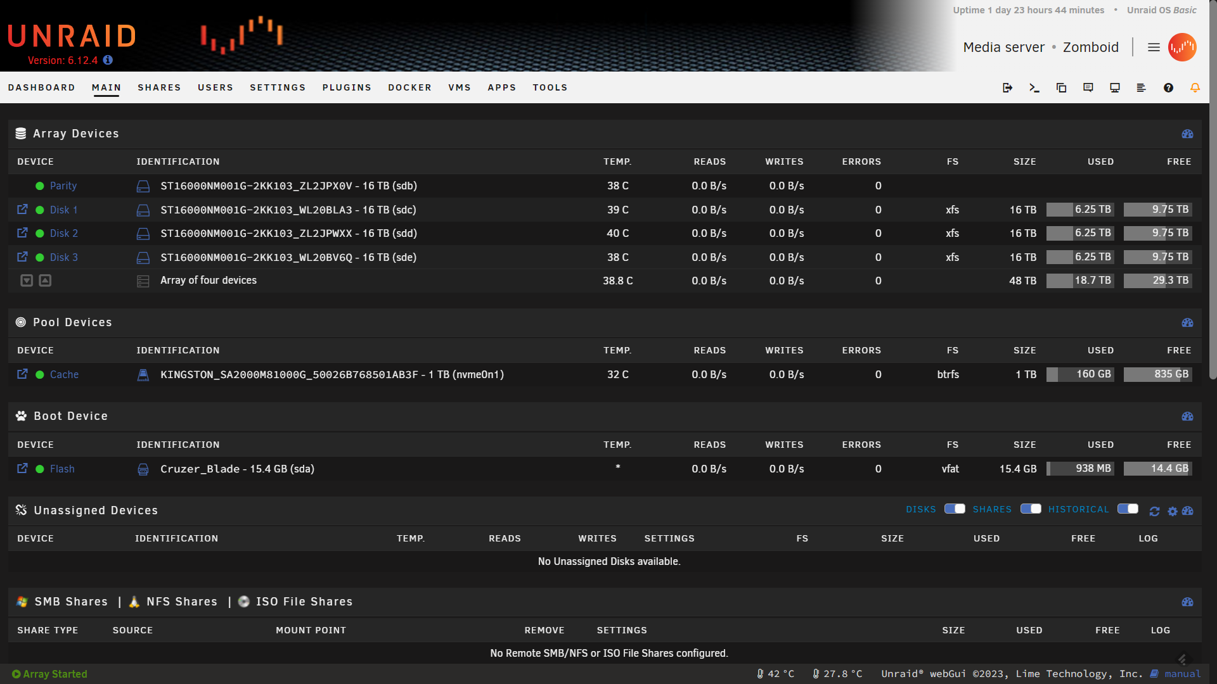The height and width of the screenshot is (684, 1217).
Task: Click the notifications bell icon
Action: click(1194, 87)
